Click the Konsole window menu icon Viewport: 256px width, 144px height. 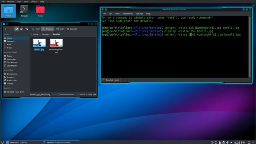pyautogui.click(x=102, y=10)
